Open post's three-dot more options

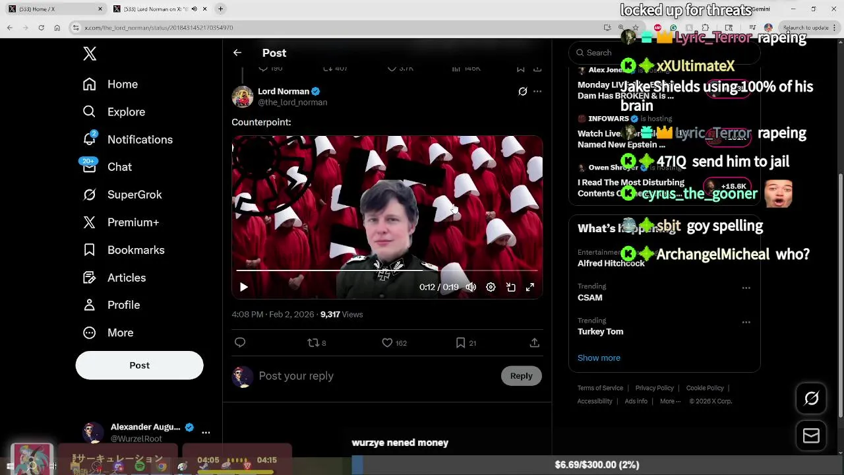tap(537, 92)
